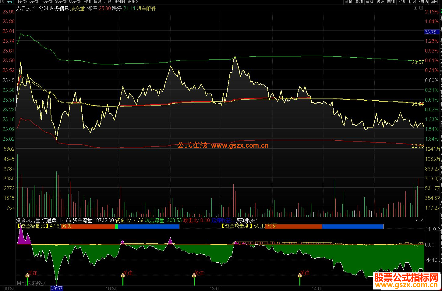Click the 攻击流量: 203.53 value
Screen dimensions: 442x291
pyautogui.click(x=163, y=220)
